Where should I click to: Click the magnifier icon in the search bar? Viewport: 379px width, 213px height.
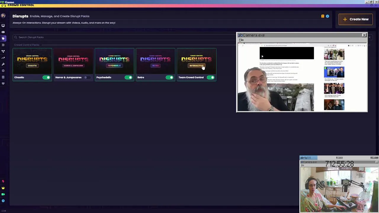(x=16, y=37)
